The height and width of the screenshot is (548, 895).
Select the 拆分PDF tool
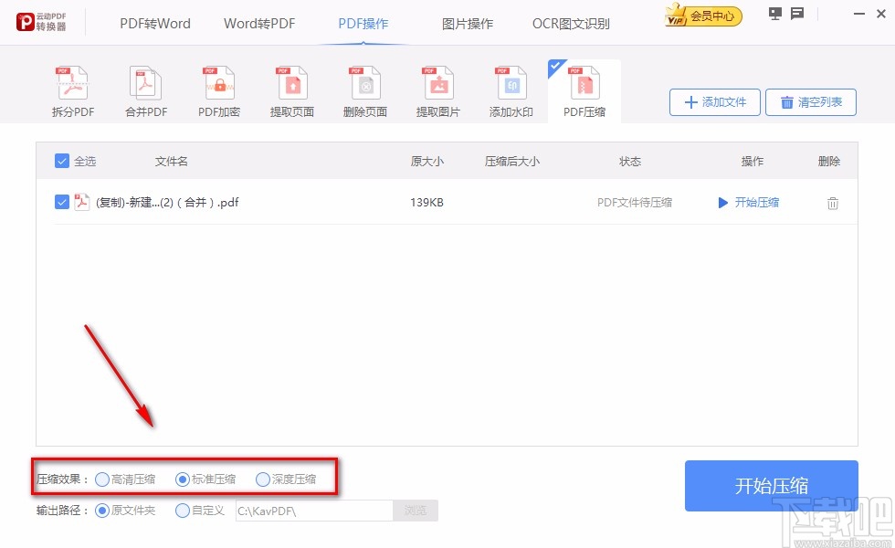[71, 89]
